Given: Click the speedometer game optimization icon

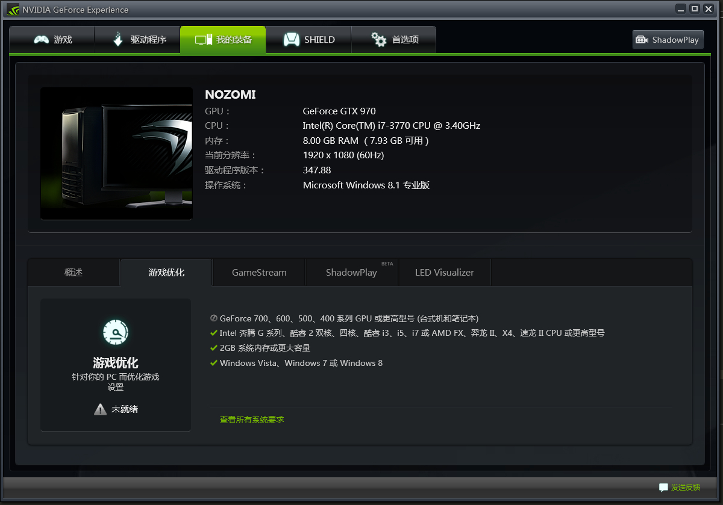Looking at the screenshot, I should [x=116, y=332].
